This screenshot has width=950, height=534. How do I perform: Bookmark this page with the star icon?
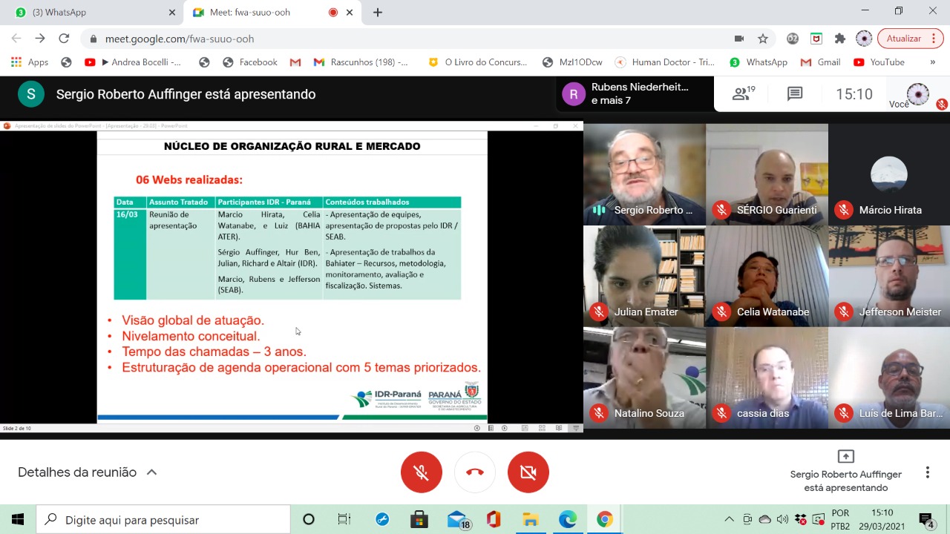tap(762, 39)
